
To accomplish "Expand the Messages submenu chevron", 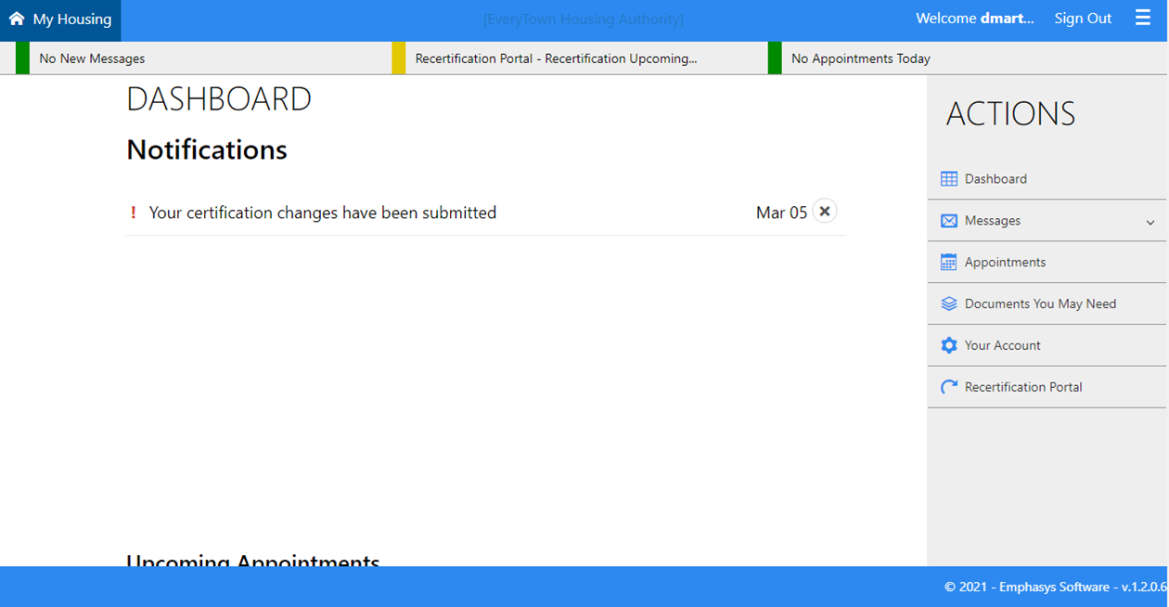I will pyautogui.click(x=1150, y=222).
